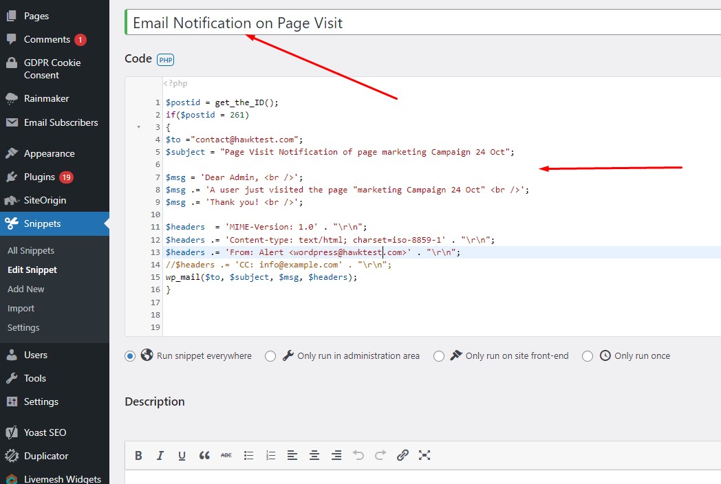This screenshot has height=484, width=721.
Task: Choose the Only run once option
Action: (588, 356)
